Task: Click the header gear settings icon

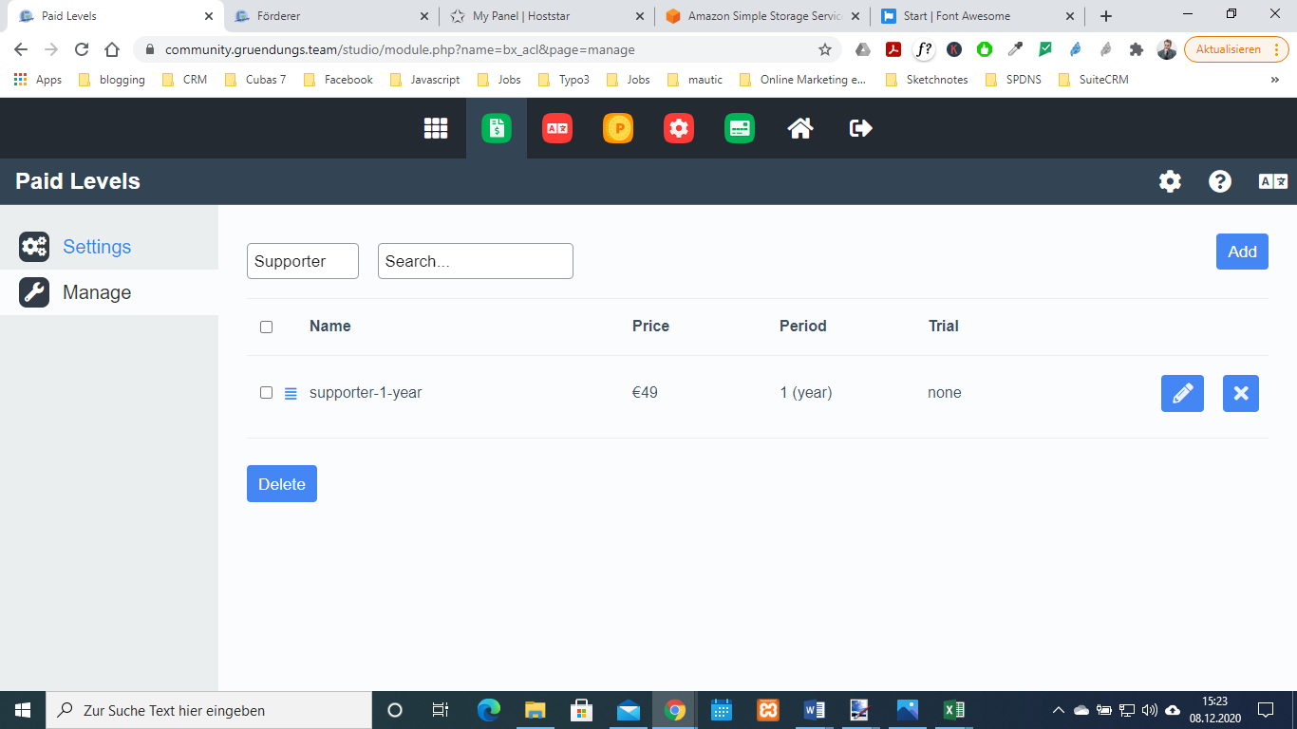Action: [x=1171, y=181]
